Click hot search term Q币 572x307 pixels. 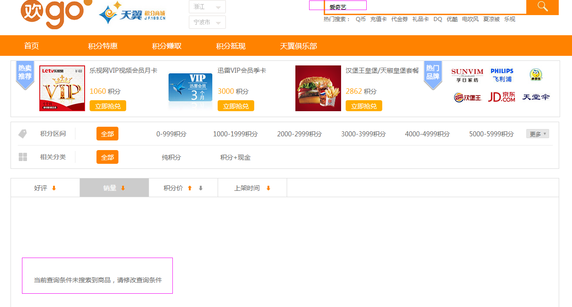coord(361,19)
